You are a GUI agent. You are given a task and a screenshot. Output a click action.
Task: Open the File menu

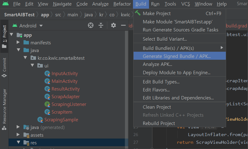[x=17, y=4]
